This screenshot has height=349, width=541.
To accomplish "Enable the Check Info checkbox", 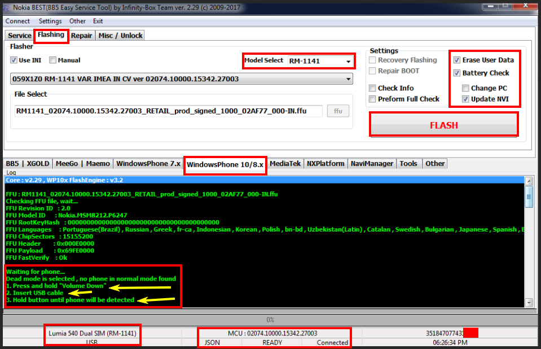I will tap(372, 88).
